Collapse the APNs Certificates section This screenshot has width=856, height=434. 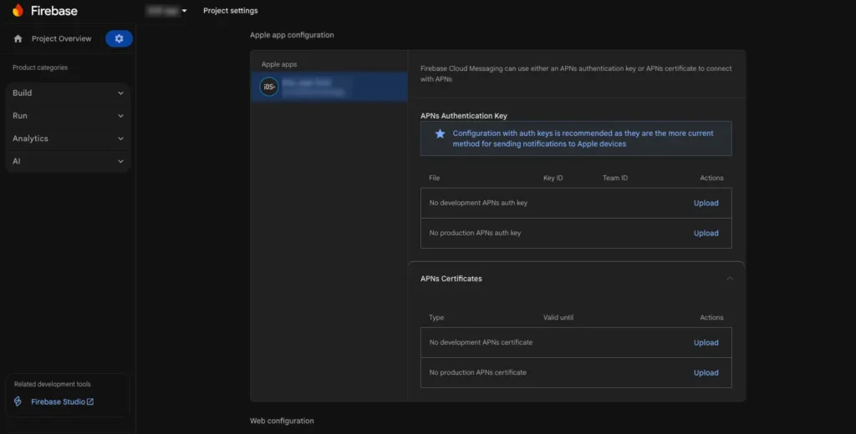click(730, 278)
